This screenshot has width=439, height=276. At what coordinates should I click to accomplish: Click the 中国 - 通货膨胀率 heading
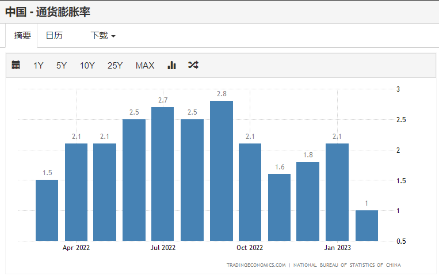click(48, 12)
